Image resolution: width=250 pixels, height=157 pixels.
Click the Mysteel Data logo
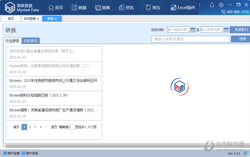(x=22, y=7)
